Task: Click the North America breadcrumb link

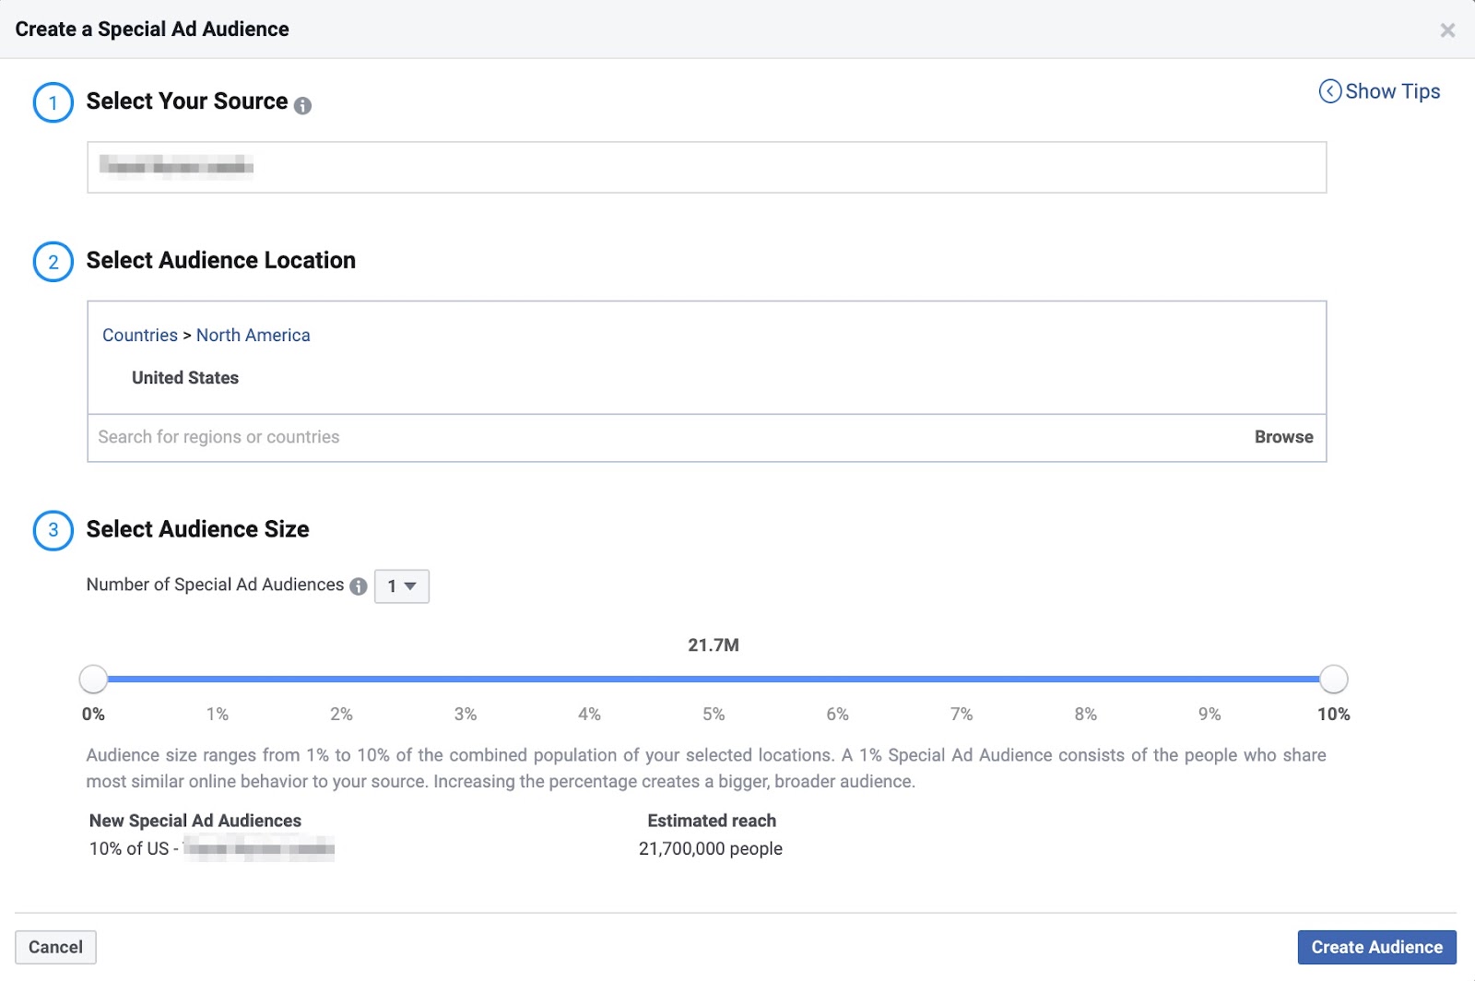Action: 253,336
